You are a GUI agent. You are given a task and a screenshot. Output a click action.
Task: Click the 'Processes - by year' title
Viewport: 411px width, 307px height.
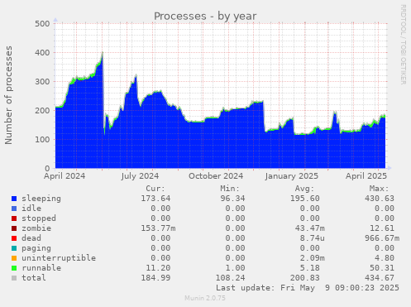point(205,16)
